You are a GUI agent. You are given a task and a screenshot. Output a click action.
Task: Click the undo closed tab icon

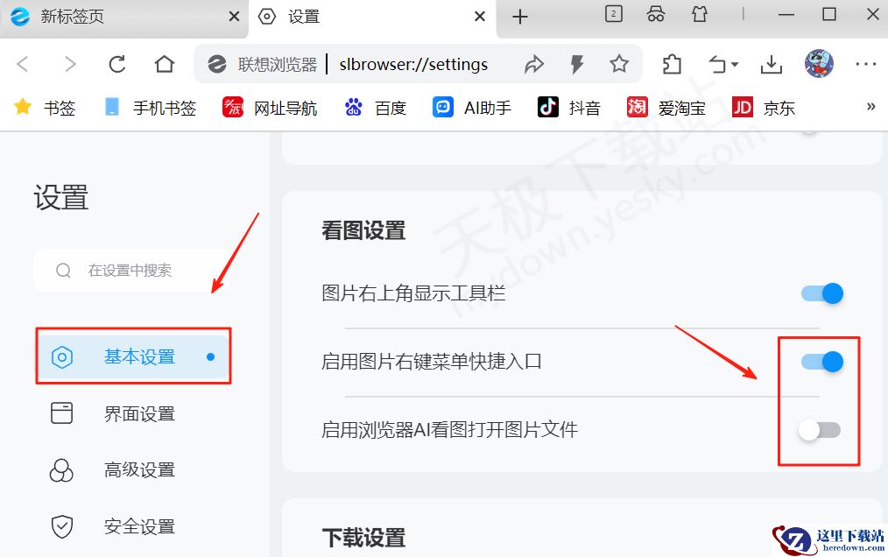(717, 65)
